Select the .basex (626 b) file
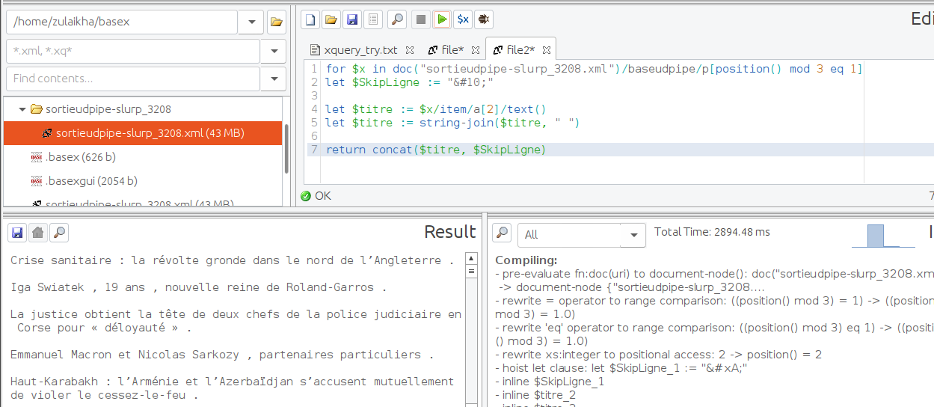This screenshot has width=934, height=407. (x=143, y=157)
